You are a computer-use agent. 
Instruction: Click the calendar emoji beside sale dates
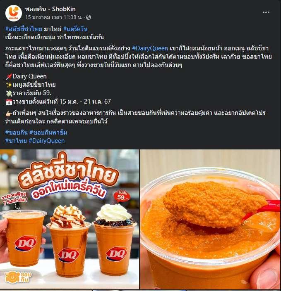tap(9, 102)
